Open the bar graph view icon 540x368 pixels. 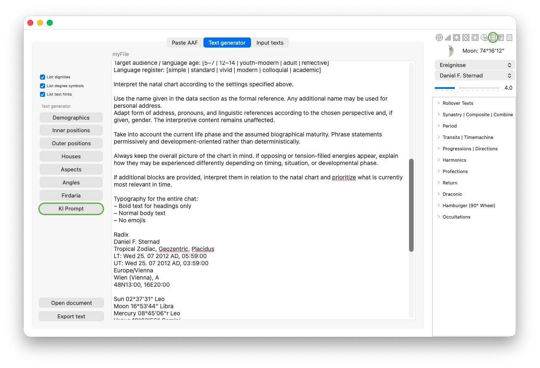tap(448, 37)
